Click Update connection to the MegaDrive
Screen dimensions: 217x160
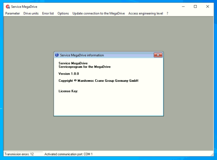coord(98,13)
